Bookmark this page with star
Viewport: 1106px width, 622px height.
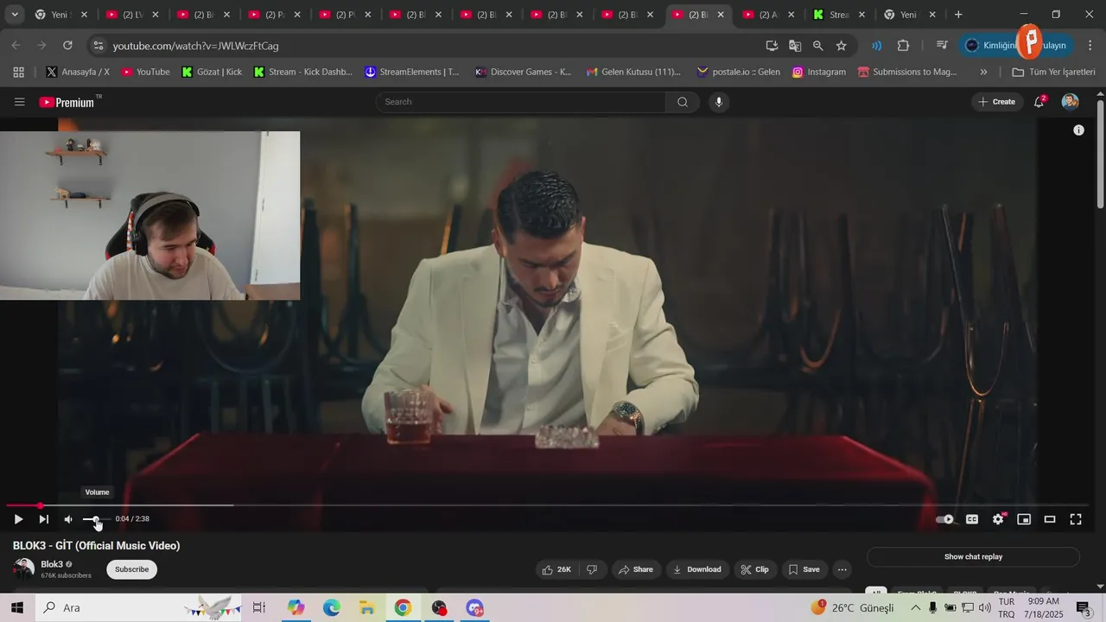[x=842, y=46]
